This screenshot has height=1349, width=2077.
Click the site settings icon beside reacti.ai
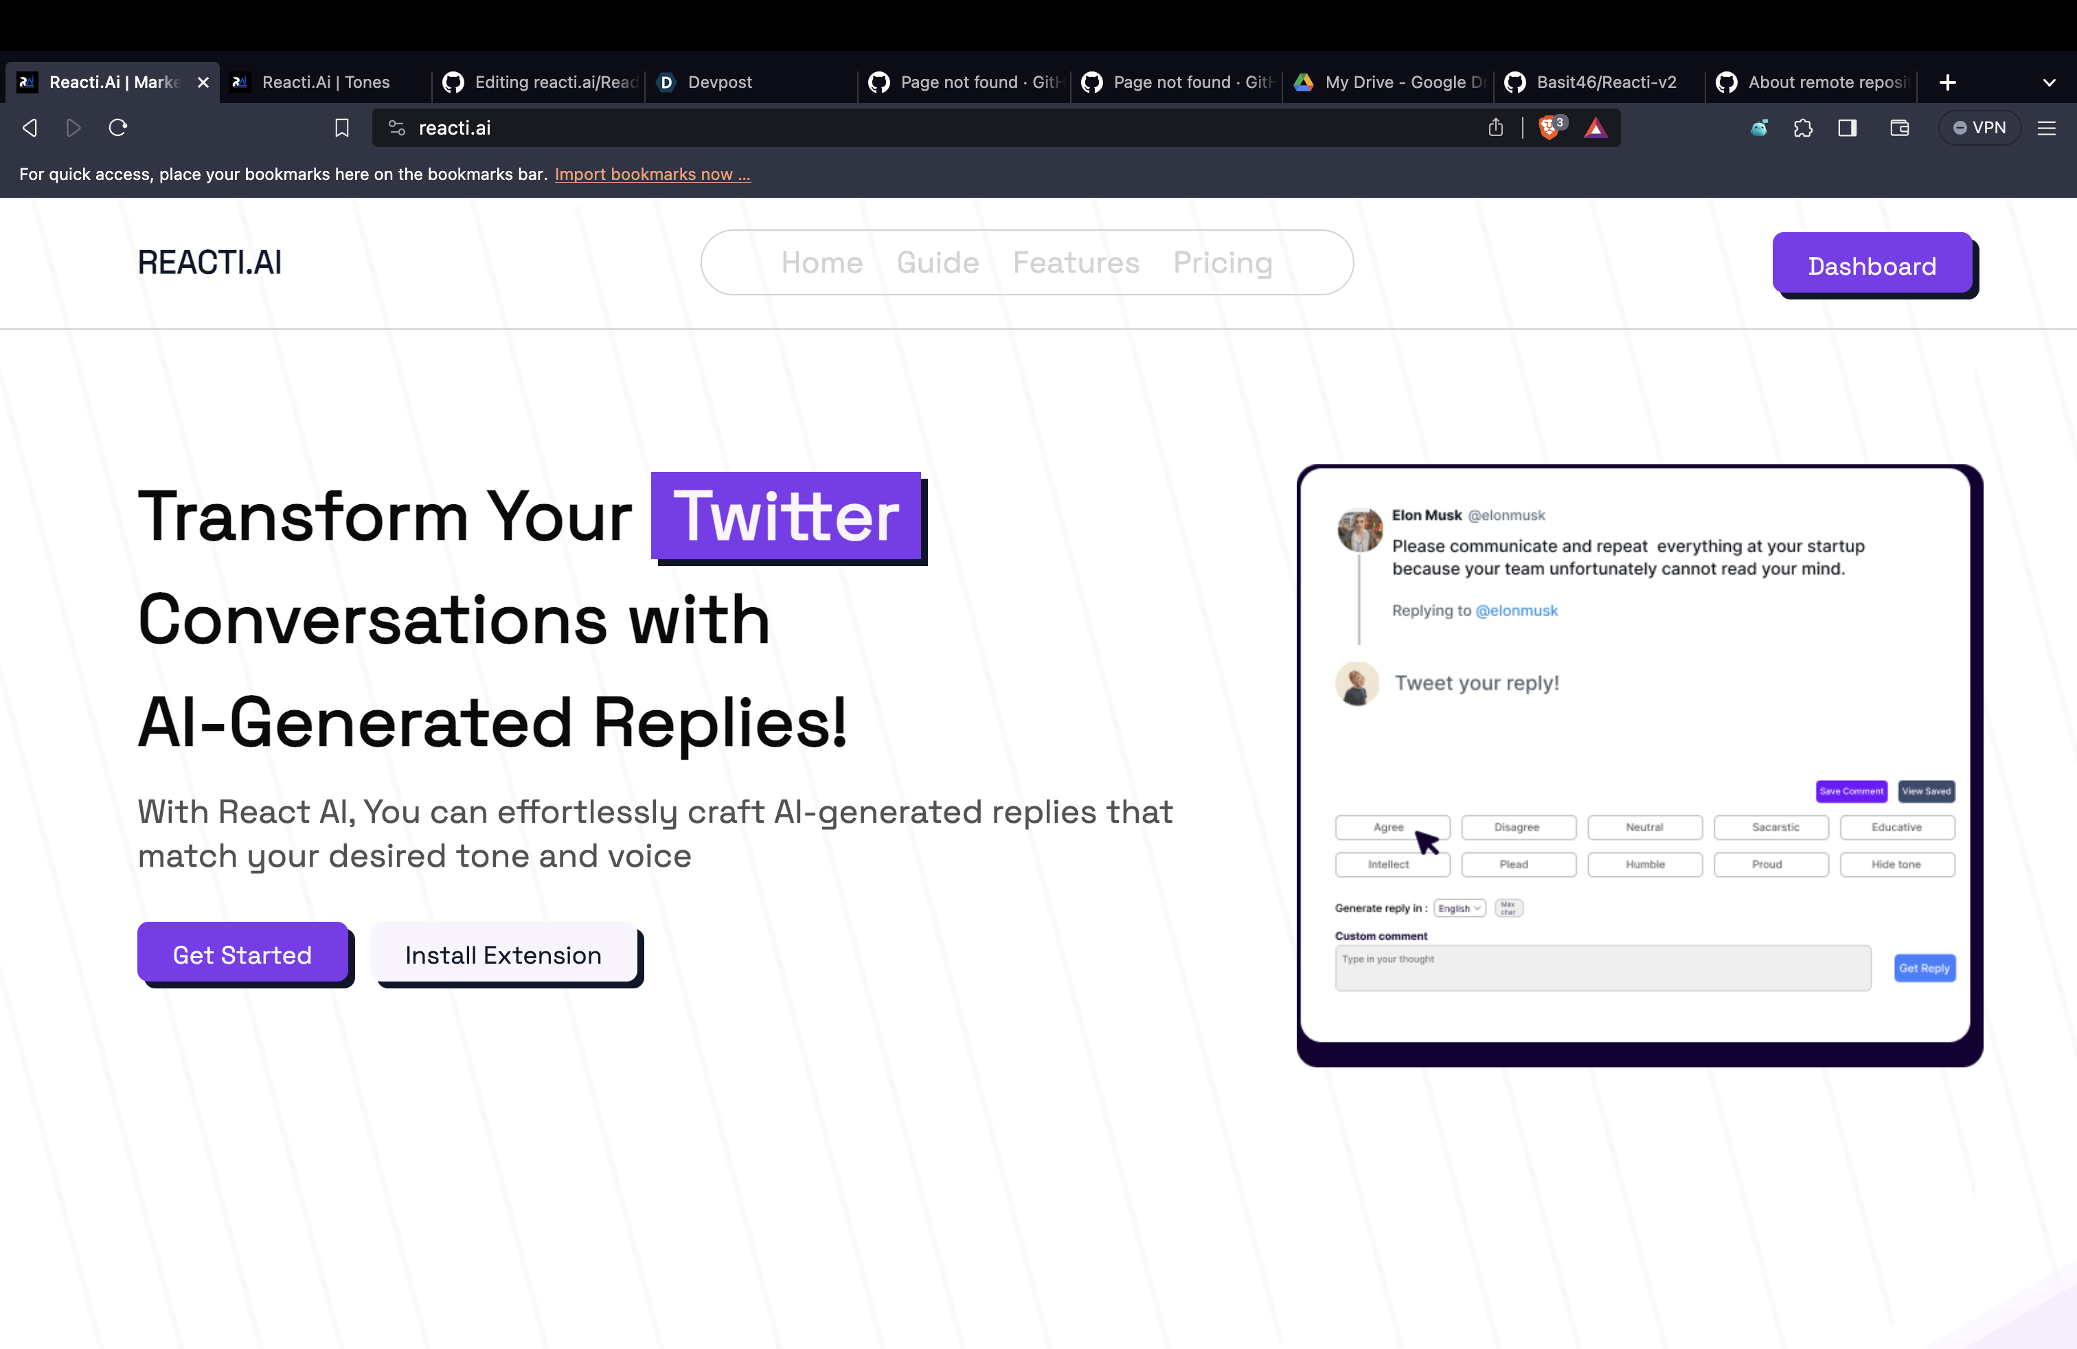[x=397, y=128]
